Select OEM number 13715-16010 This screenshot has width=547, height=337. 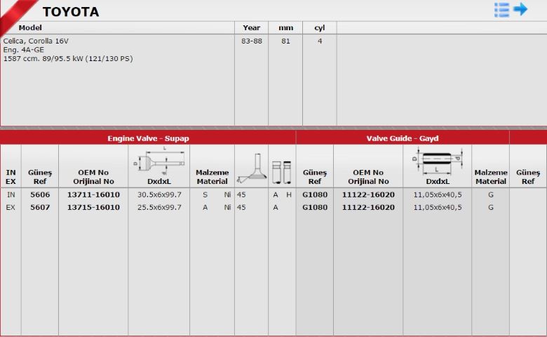coord(93,207)
